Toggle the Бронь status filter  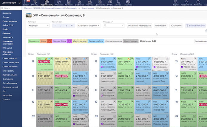click(x=44, y=41)
